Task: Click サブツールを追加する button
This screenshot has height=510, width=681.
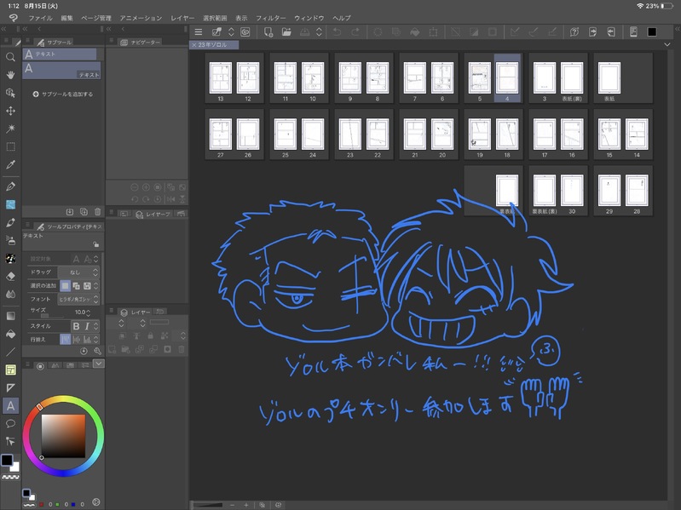Action: pos(63,95)
